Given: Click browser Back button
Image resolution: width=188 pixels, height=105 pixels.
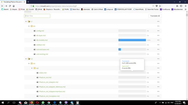Looking at the screenshot, I should 2,6.
